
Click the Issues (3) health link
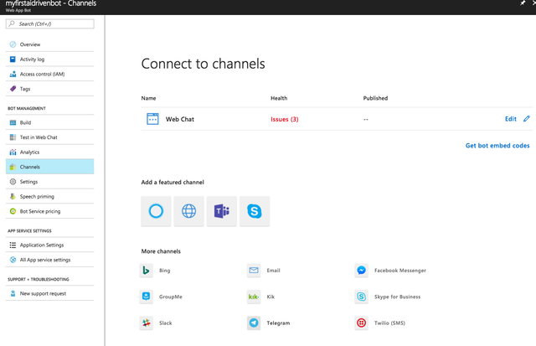[285, 119]
